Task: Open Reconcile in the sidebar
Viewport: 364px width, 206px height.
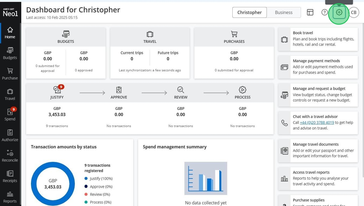Action: 10,156
